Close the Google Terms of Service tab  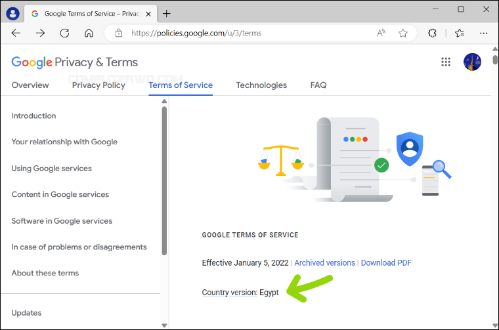[x=148, y=14]
